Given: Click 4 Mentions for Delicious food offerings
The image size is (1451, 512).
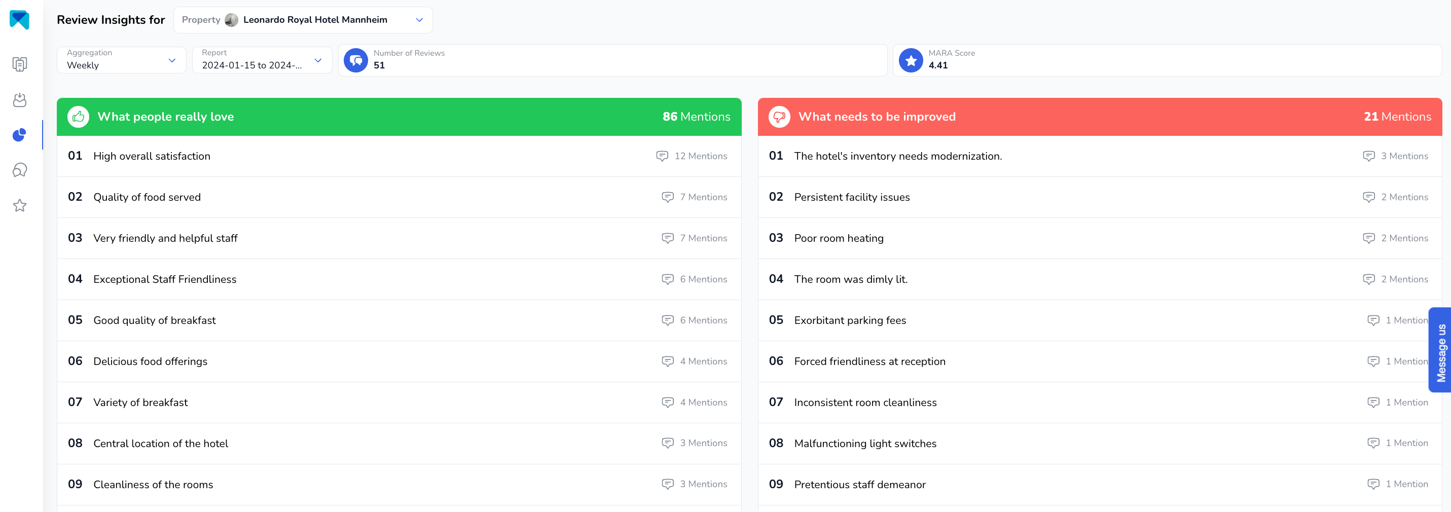Looking at the screenshot, I should tap(703, 361).
